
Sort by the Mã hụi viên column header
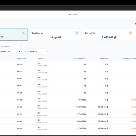pos(21,58)
